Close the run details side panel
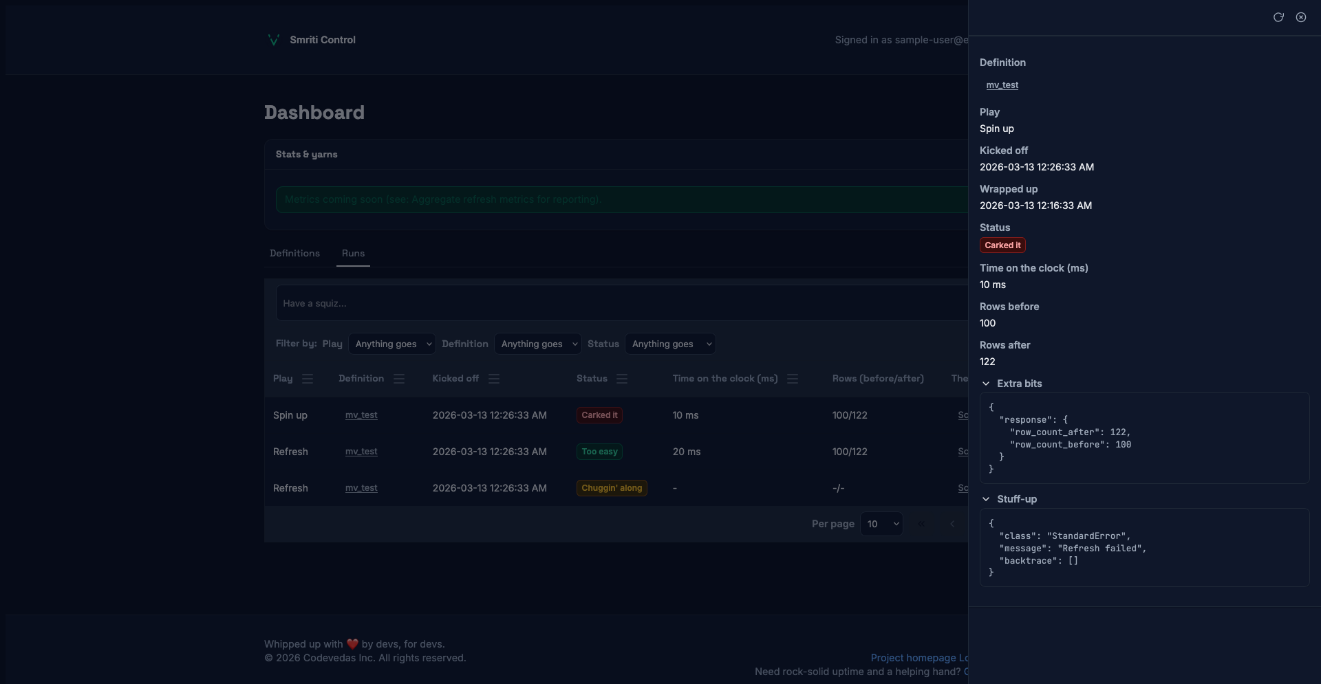The height and width of the screenshot is (684, 1321). pos(1300,17)
